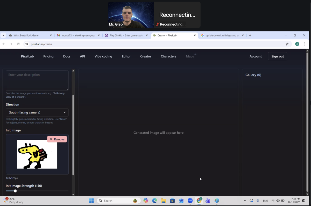
Task: Open Microsoft Teams in the taskbar
Action: [208, 201]
